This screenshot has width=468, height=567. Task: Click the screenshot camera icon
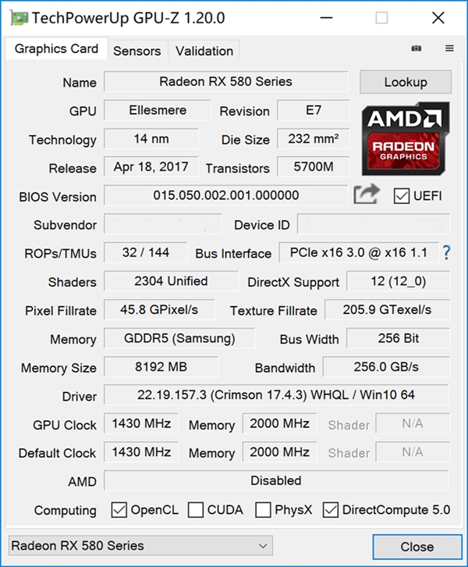click(x=417, y=48)
